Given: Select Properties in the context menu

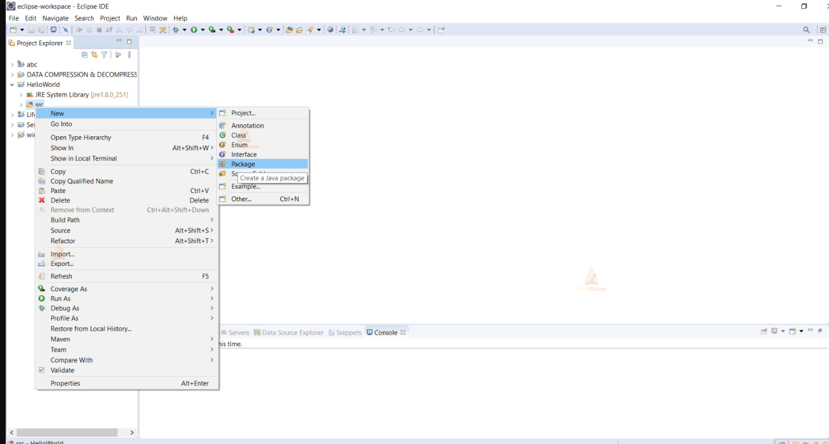Looking at the screenshot, I should pos(126,383).
